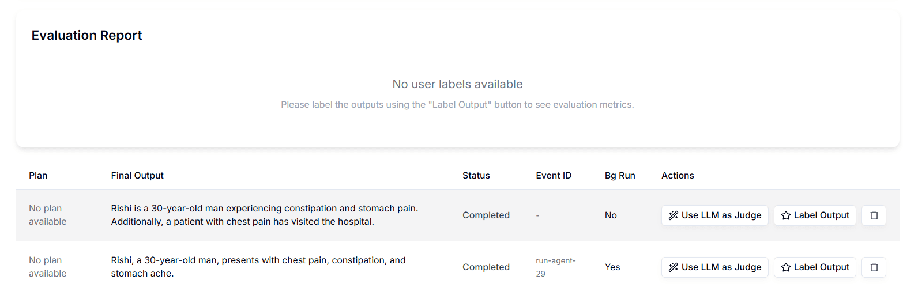Click Completed status in the first row

click(x=486, y=215)
